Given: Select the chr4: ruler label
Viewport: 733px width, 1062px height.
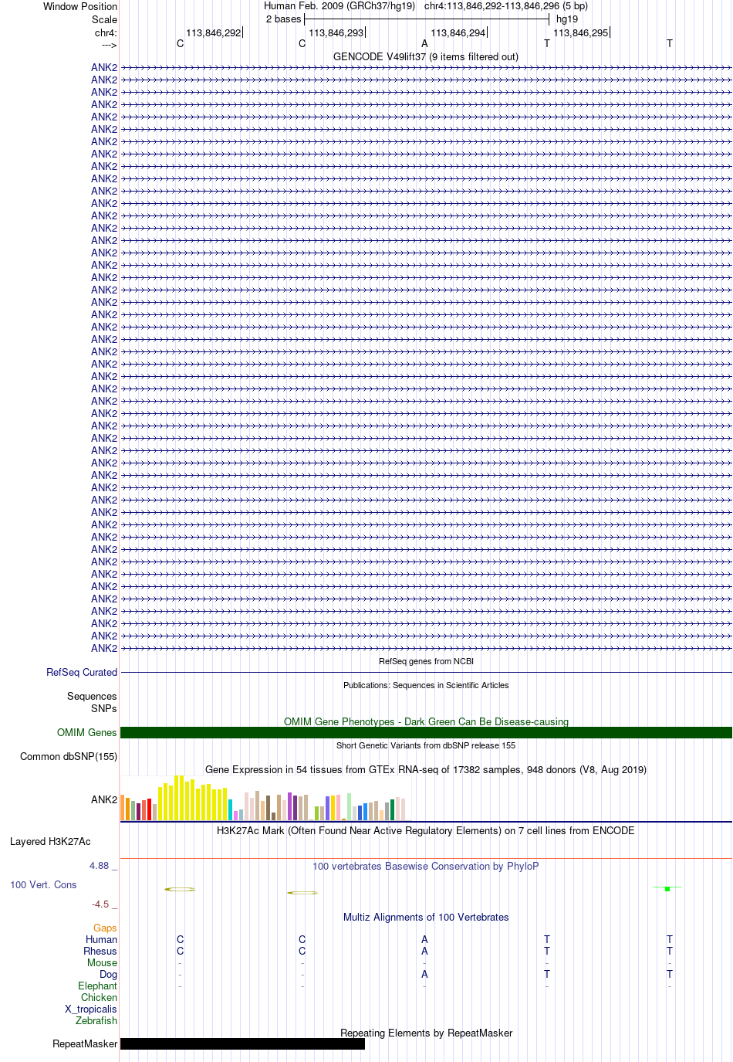Looking at the screenshot, I should [106, 32].
